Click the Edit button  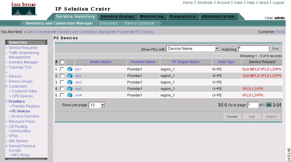point(252,117)
